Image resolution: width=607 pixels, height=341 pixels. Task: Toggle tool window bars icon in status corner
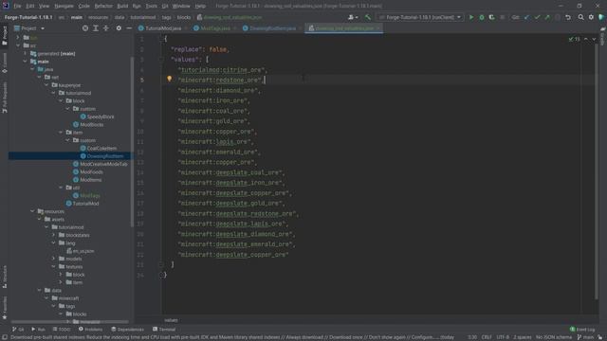(x=4, y=337)
